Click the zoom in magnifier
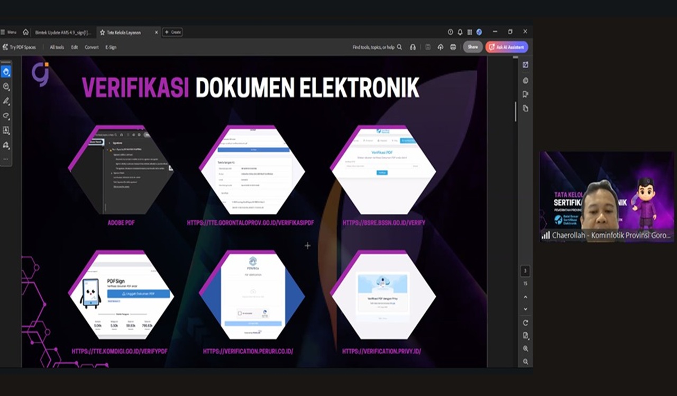Screen dimensions: 677x396 [x=525, y=348]
